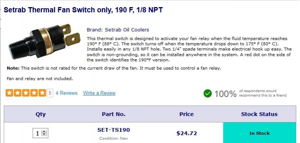Click the second orange rating star
300x143 pixels.
coord(18,93)
